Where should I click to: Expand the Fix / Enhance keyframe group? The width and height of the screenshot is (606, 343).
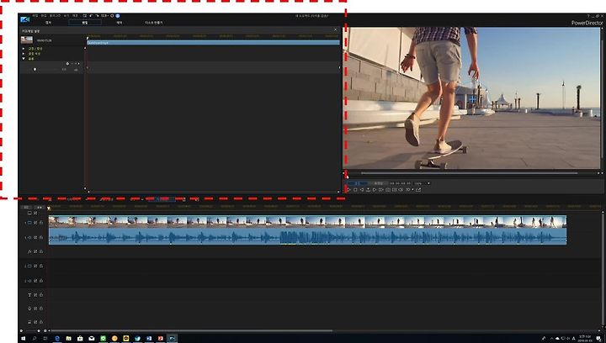pos(24,49)
